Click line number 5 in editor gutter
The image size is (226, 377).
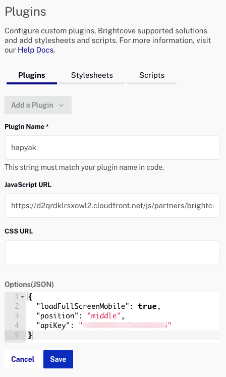click(17, 335)
